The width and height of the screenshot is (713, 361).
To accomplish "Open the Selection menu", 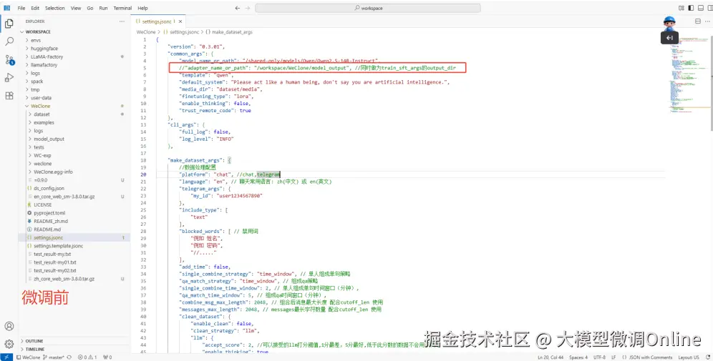I will click(55, 8).
